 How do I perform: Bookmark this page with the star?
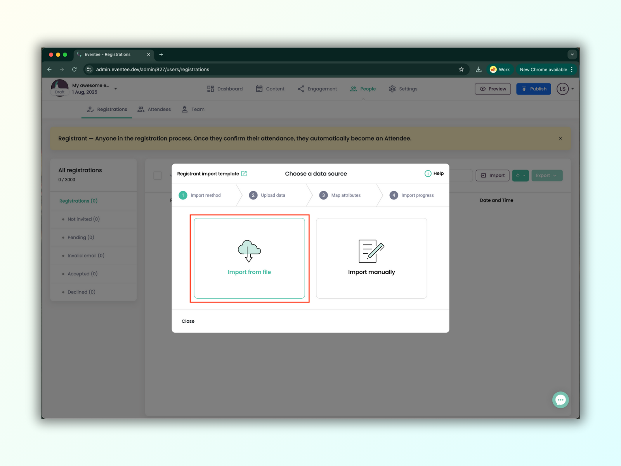[461, 70]
